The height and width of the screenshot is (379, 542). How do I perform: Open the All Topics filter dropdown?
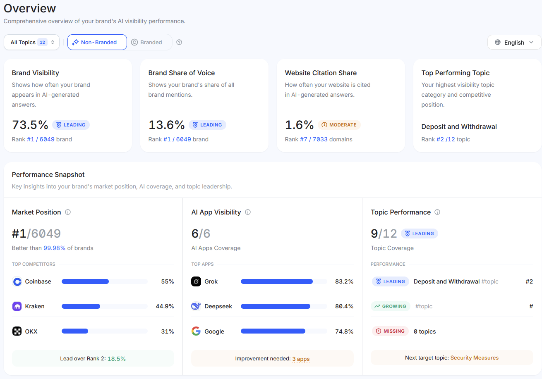point(31,42)
